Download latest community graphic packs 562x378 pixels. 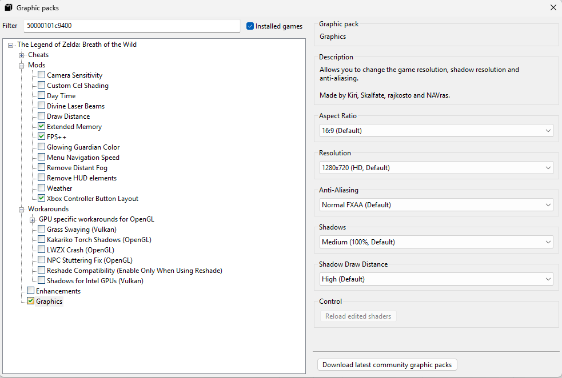(x=387, y=365)
